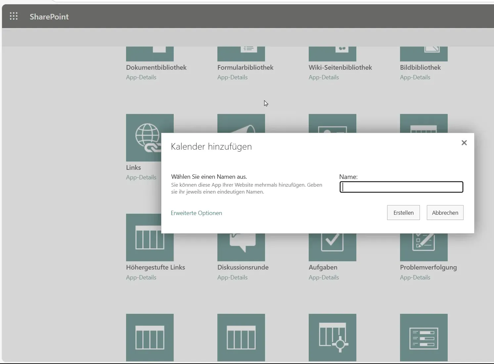This screenshot has height=364, width=494.
Task: Click Erweiterte Optionen link
Action: pos(196,213)
